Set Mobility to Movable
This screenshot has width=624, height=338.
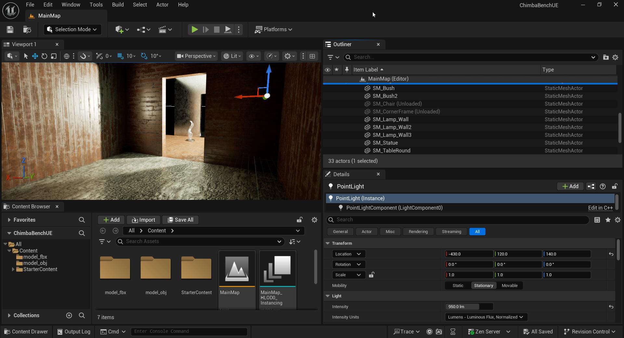click(509, 286)
